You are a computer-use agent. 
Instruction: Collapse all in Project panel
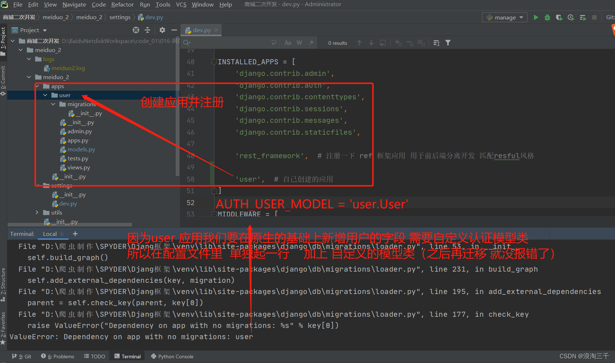click(x=147, y=30)
